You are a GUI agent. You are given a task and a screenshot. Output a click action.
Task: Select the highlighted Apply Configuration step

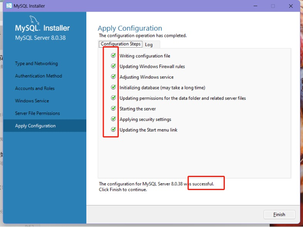tap(35, 126)
